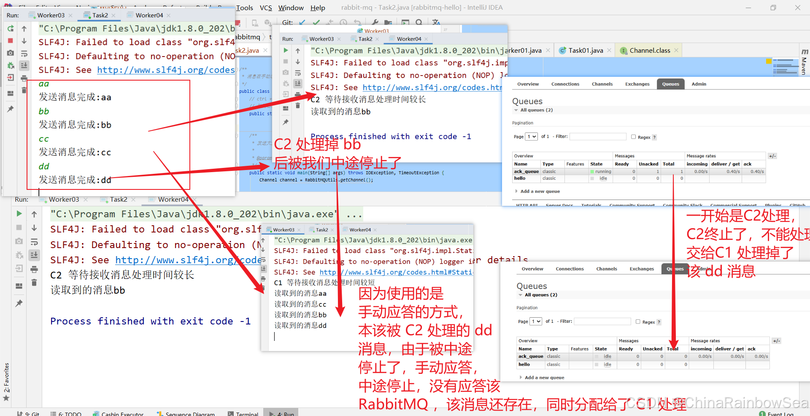Open hello queue in lower RabbitMQ table
The image size is (810, 416).
pos(524,364)
